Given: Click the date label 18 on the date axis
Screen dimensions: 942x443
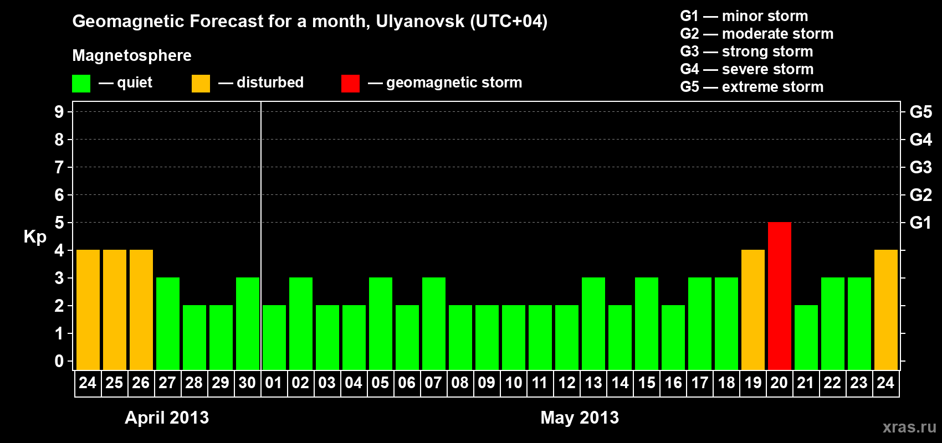Looking at the screenshot, I should pos(726,383).
